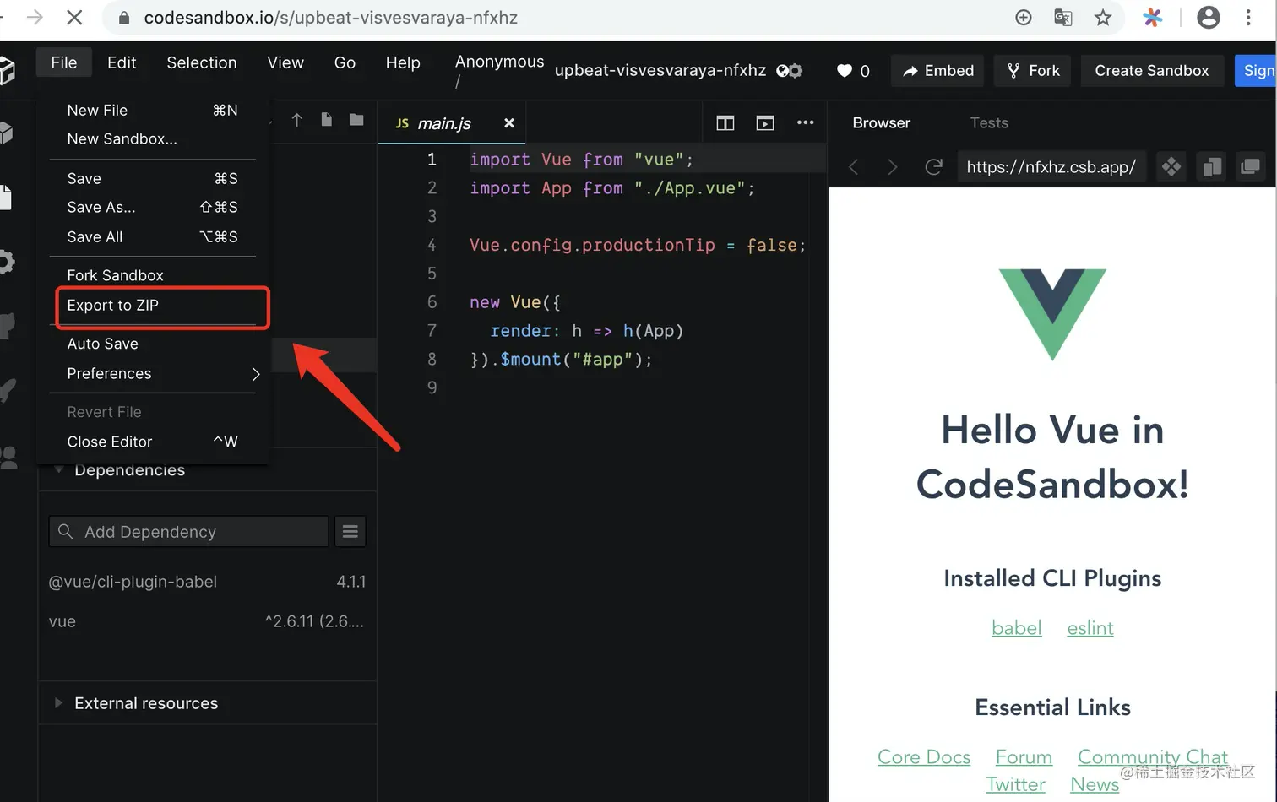The width and height of the screenshot is (1277, 802).
Task: Open editor more options ellipsis
Action: click(x=806, y=122)
